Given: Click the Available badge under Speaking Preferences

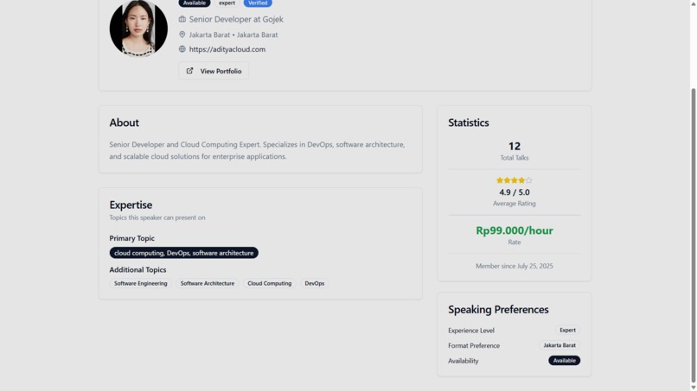Looking at the screenshot, I should pyautogui.click(x=564, y=361).
